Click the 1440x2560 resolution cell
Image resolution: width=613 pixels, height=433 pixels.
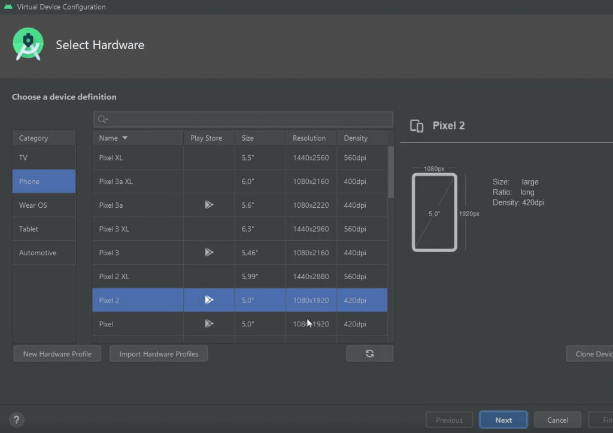[311, 158]
